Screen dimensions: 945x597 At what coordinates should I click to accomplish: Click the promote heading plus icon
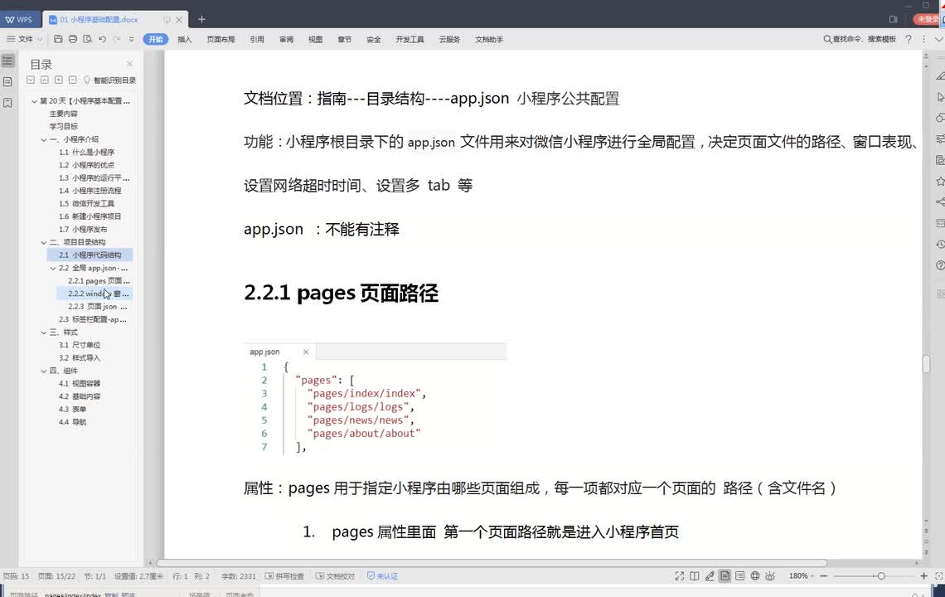pyautogui.click(x=59, y=80)
